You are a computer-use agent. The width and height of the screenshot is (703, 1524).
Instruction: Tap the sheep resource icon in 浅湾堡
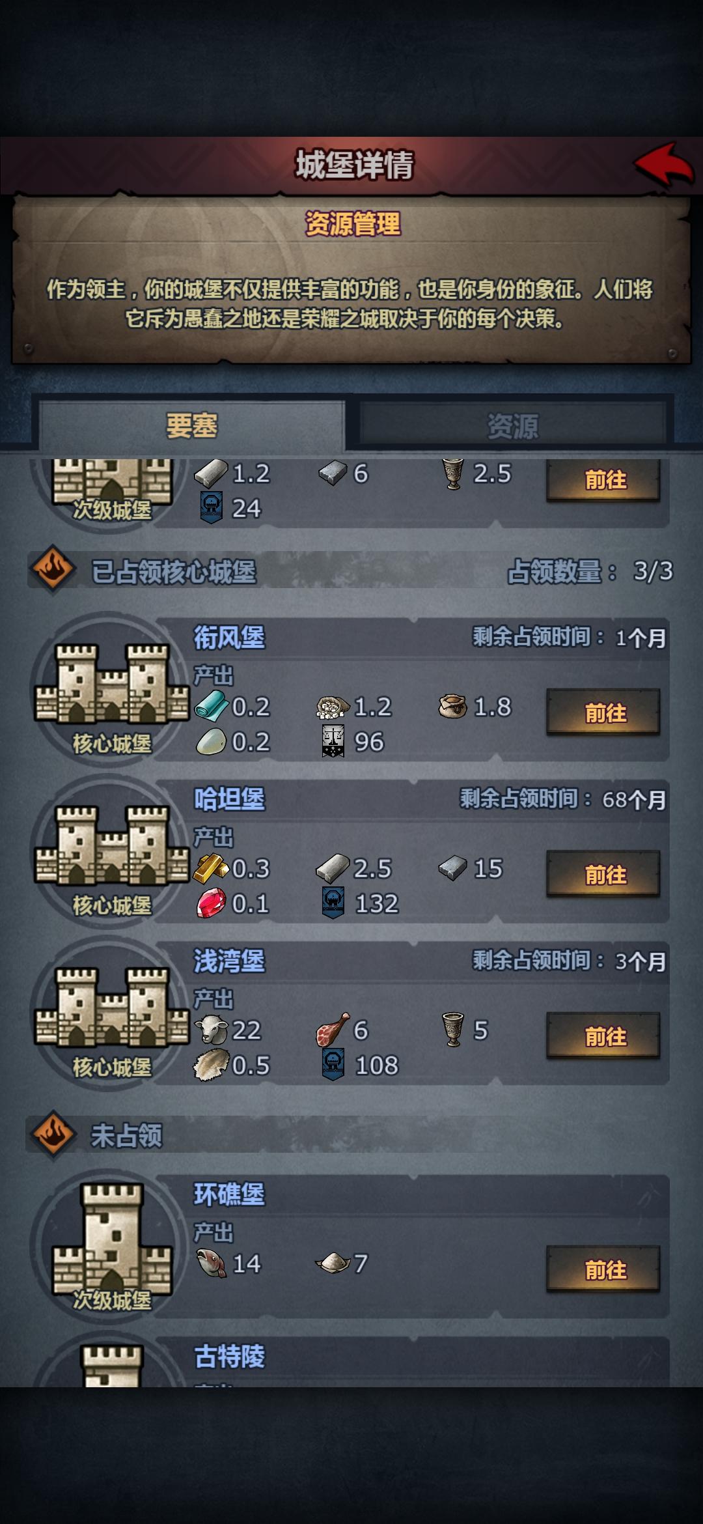click(212, 1029)
